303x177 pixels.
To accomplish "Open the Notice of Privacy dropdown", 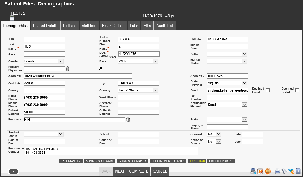I will point(214,141).
